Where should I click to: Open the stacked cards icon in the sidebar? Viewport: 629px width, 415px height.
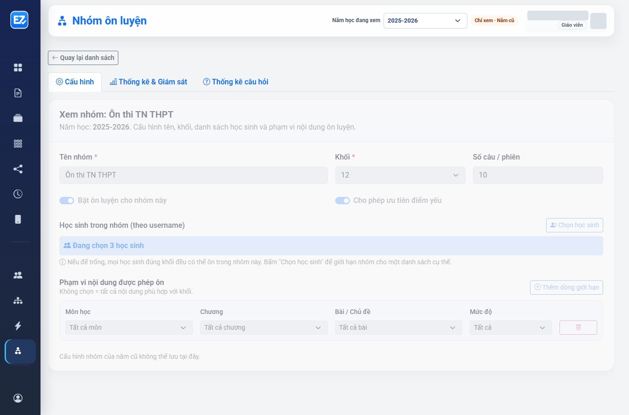[18, 118]
